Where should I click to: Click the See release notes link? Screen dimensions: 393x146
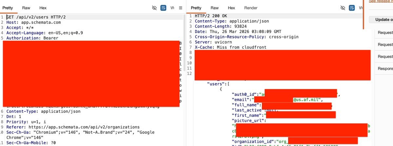[381, 1]
